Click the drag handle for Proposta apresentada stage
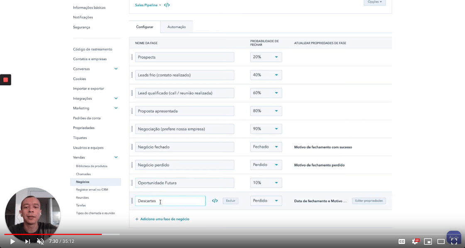 132,111
